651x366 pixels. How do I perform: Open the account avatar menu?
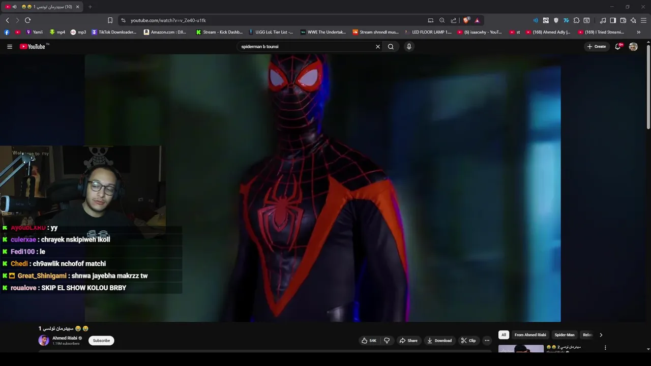pyautogui.click(x=633, y=46)
